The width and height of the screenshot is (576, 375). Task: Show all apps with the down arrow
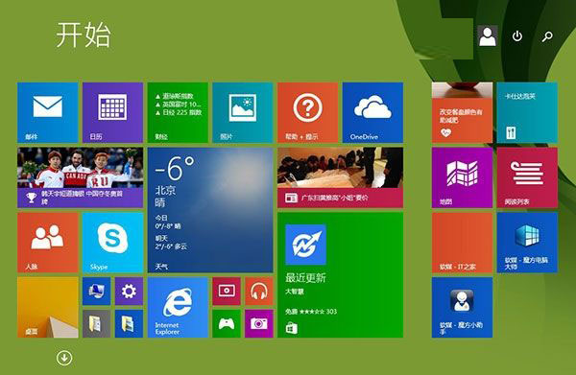pos(64,358)
